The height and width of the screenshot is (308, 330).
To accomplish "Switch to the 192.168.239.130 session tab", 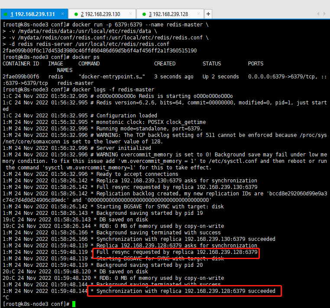I will (x=103, y=14).
